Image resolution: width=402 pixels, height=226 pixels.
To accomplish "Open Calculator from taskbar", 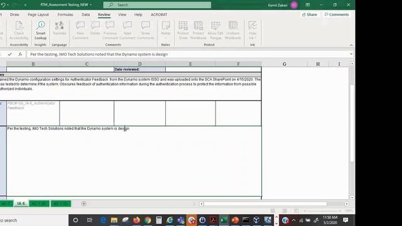I will (x=159, y=220).
